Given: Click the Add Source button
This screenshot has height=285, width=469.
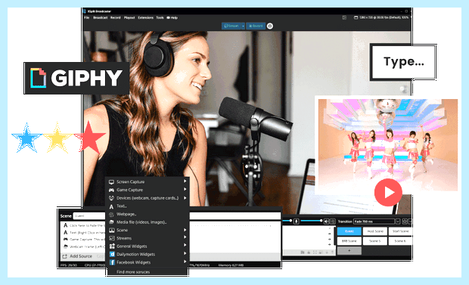Looking at the screenshot, I should (77, 256).
